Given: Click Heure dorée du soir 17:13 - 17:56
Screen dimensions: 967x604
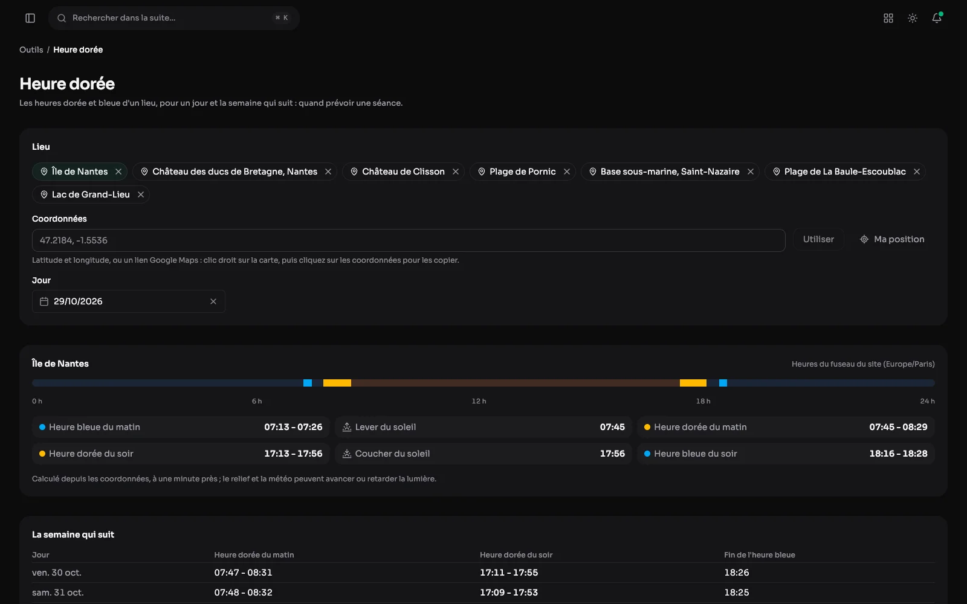Looking at the screenshot, I should pos(181,454).
